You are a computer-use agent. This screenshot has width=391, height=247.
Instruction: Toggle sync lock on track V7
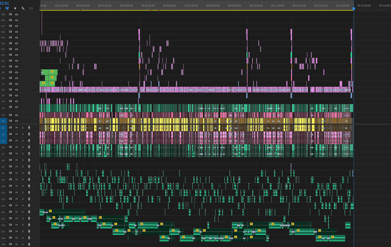click(10, 84)
